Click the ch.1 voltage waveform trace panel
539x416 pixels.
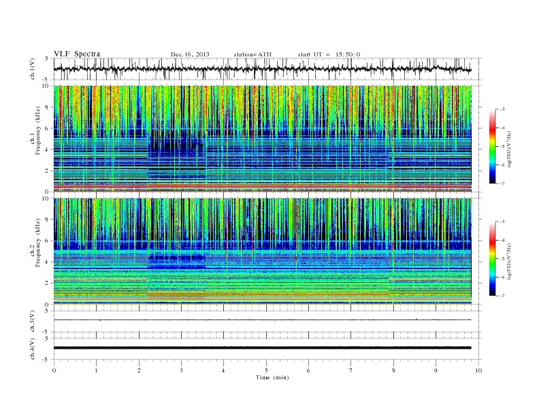pyautogui.click(x=267, y=69)
